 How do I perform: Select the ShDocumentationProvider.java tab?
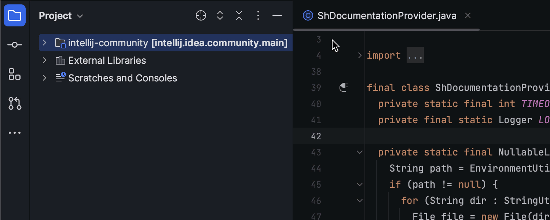click(386, 15)
